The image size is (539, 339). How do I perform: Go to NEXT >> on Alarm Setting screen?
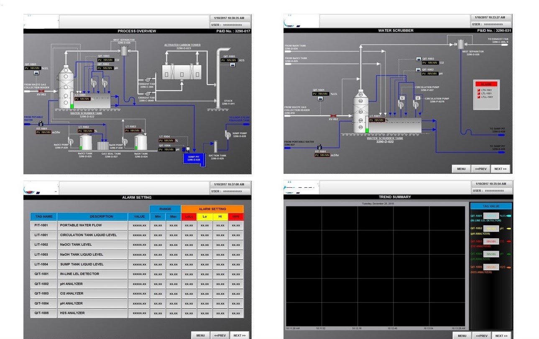[240, 335]
